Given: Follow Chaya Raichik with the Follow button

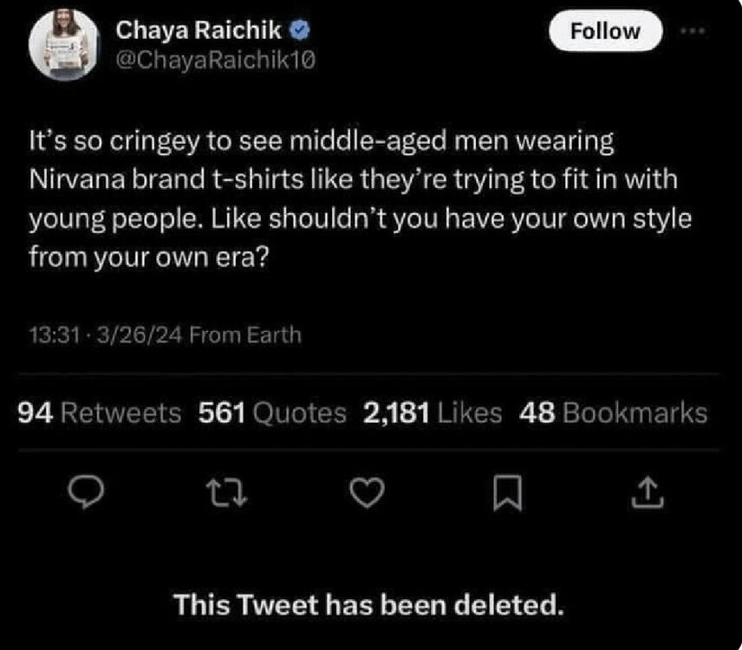Looking at the screenshot, I should coord(605,32).
